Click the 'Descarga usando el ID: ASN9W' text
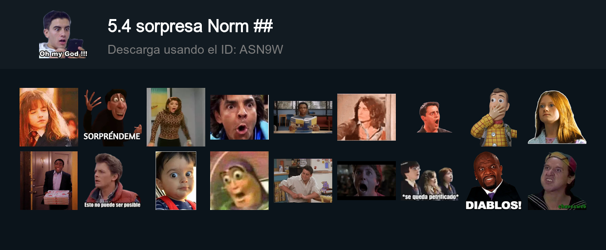Image resolution: width=606 pixels, height=250 pixels. pyautogui.click(x=195, y=50)
